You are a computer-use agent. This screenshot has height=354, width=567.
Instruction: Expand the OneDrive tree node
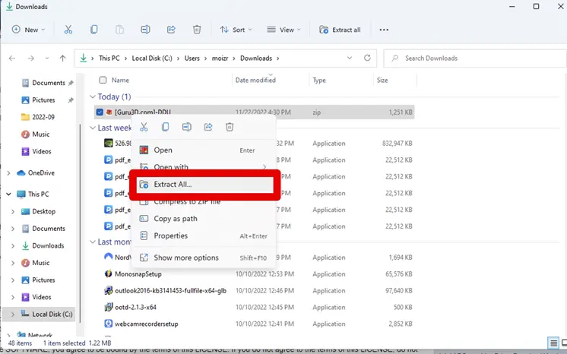9,173
